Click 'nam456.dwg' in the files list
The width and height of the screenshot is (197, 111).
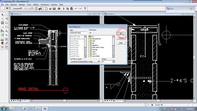click(x=74, y=56)
